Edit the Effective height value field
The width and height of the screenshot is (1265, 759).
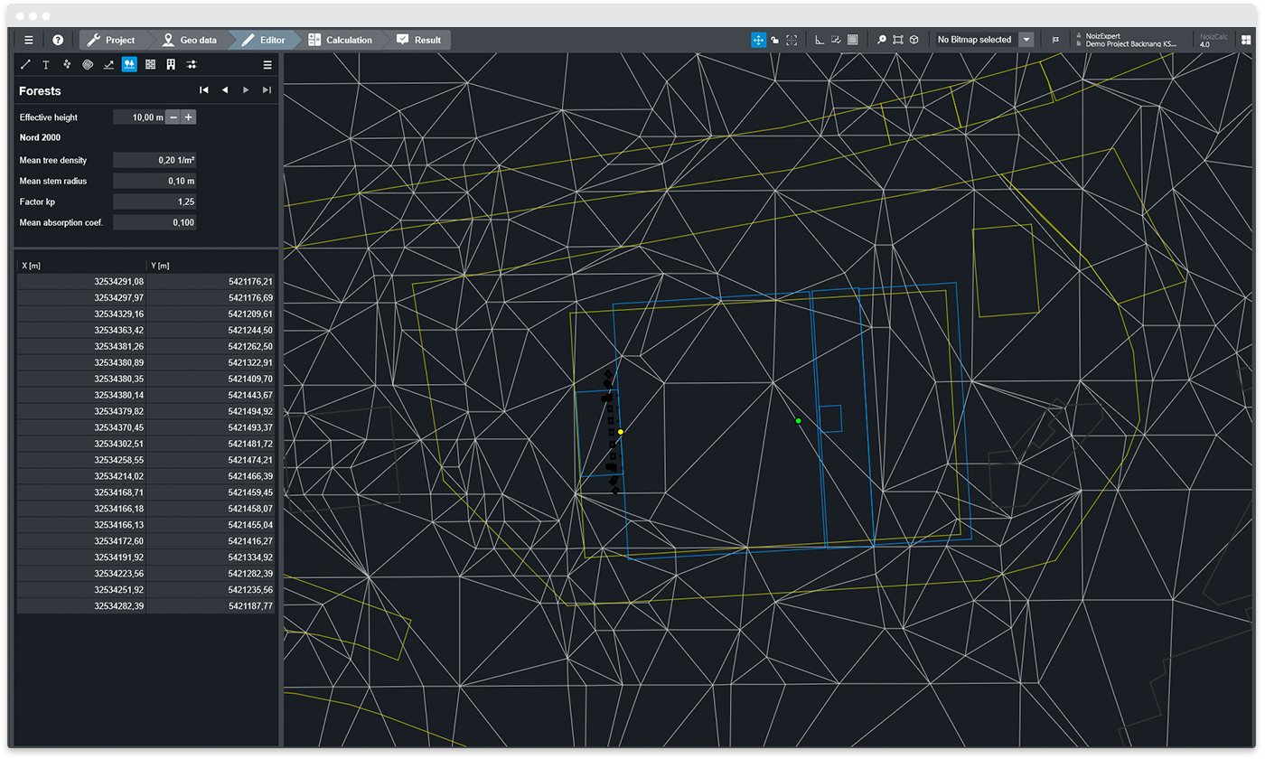click(139, 117)
